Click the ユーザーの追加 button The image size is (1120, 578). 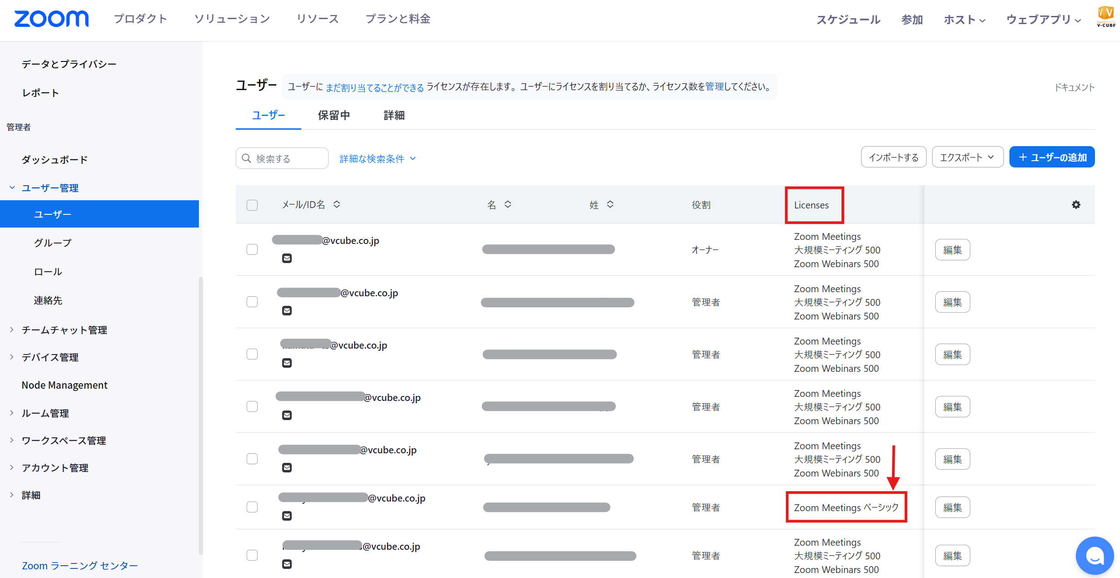(1052, 157)
